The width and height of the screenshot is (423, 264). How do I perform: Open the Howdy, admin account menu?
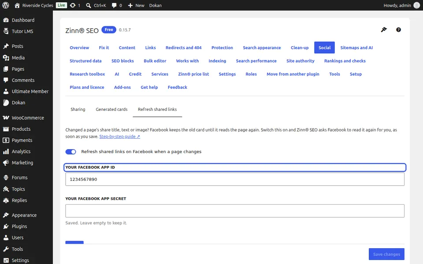pyautogui.click(x=401, y=5)
